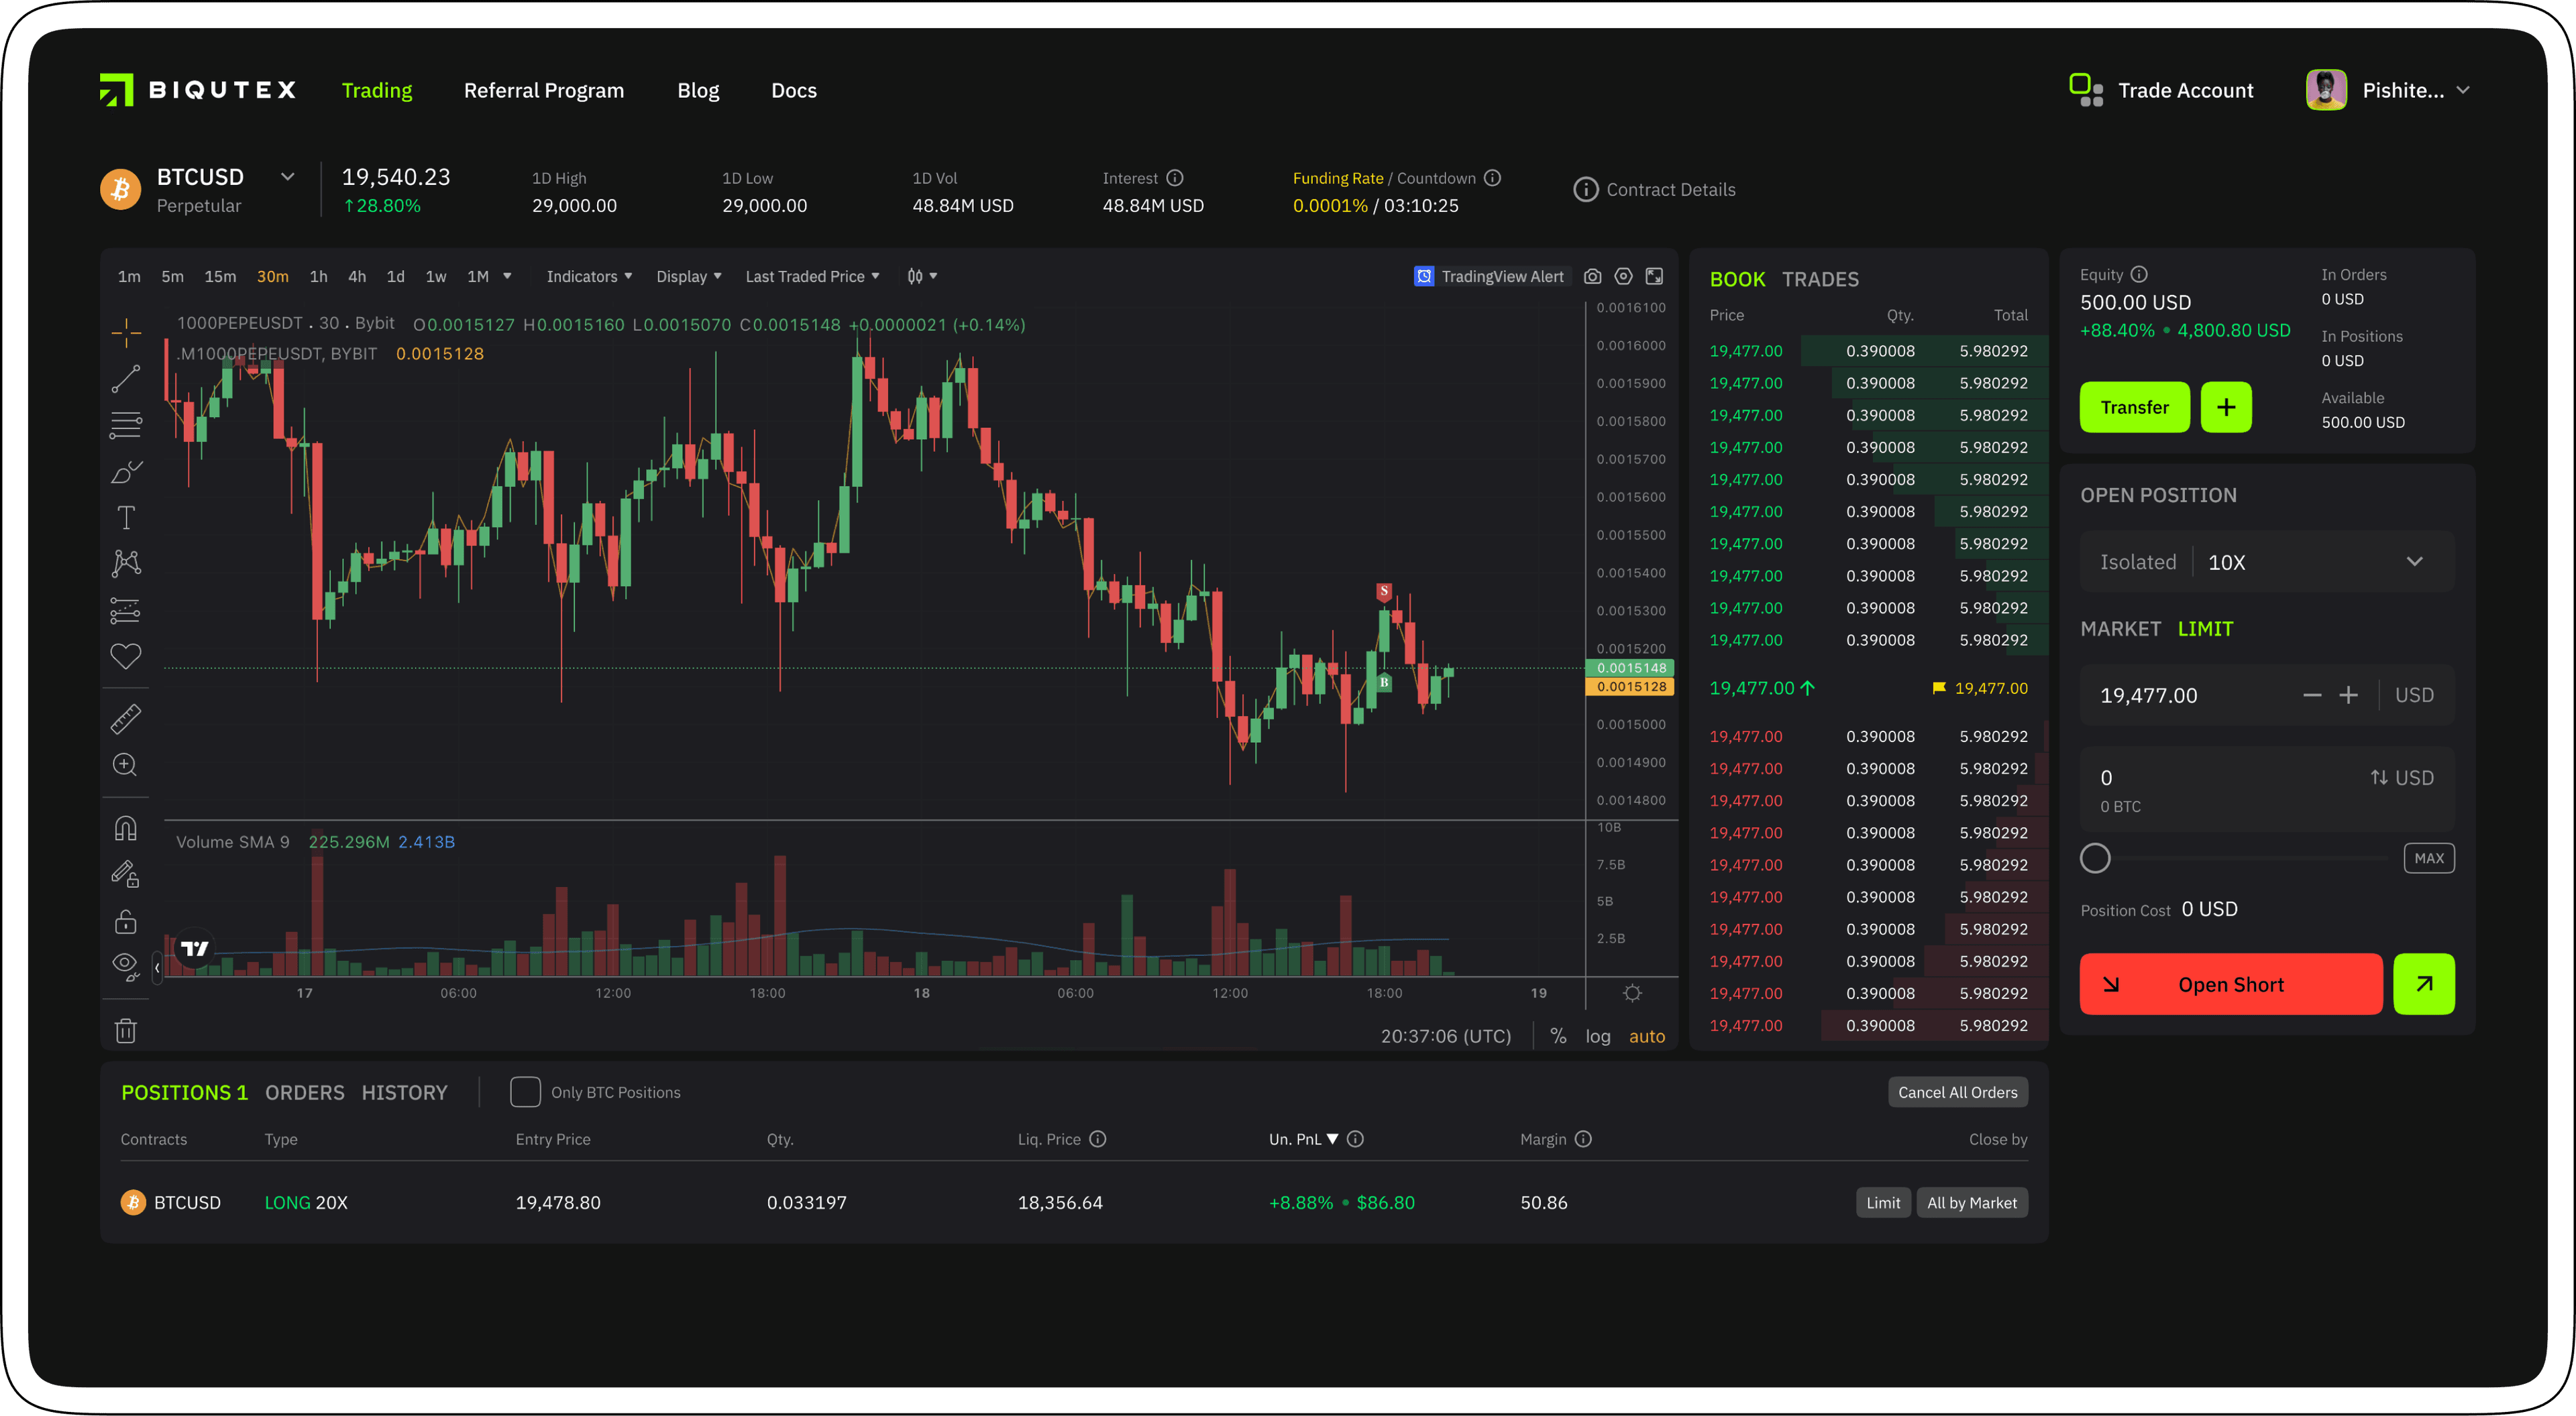Open chart settings gear in toolbar

pyautogui.click(x=1624, y=277)
